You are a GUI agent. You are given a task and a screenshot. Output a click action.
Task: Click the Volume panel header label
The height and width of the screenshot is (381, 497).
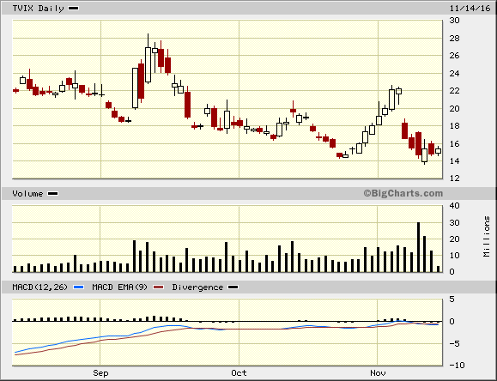pyautogui.click(x=27, y=194)
